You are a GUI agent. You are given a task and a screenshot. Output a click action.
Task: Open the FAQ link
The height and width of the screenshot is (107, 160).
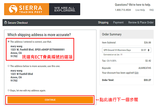tap(151, 10)
